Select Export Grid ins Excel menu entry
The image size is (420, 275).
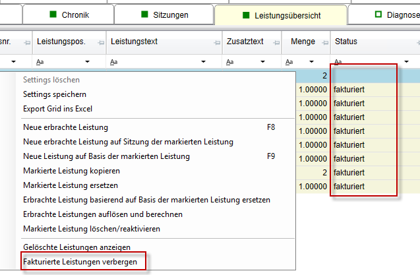coord(57,109)
